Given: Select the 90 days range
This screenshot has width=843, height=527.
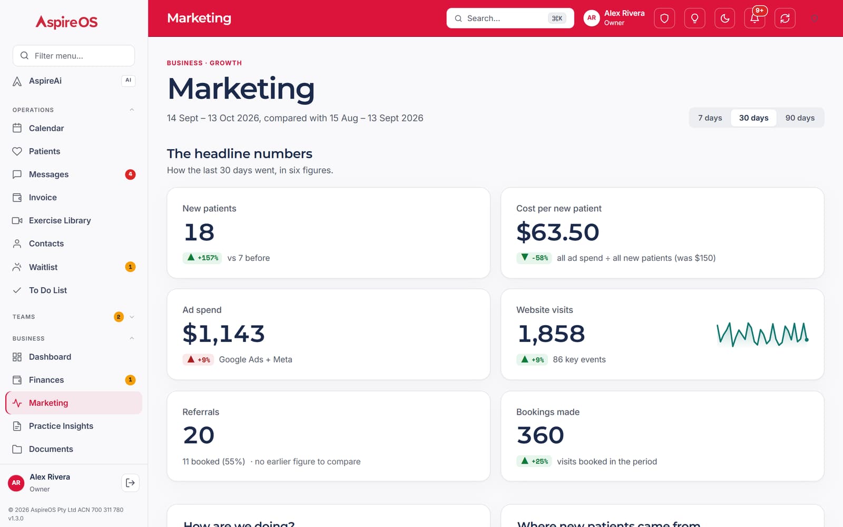Looking at the screenshot, I should (800, 118).
